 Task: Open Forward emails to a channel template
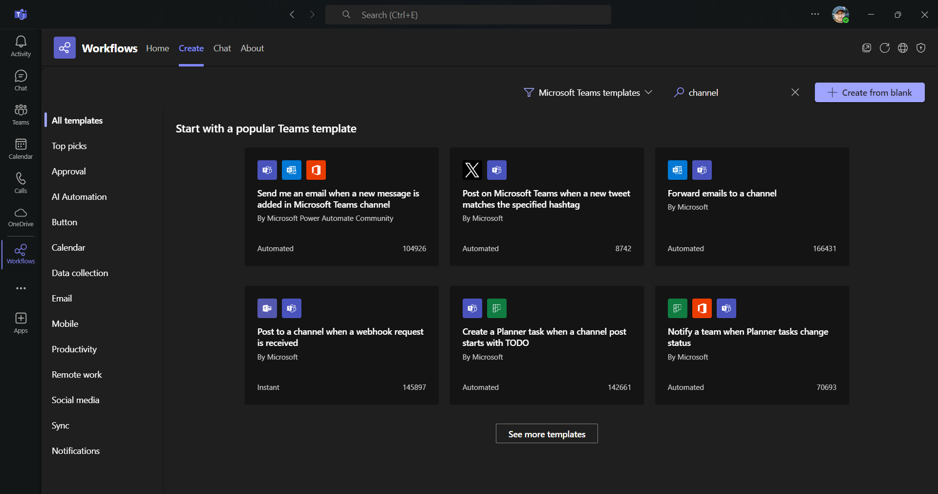(x=722, y=193)
